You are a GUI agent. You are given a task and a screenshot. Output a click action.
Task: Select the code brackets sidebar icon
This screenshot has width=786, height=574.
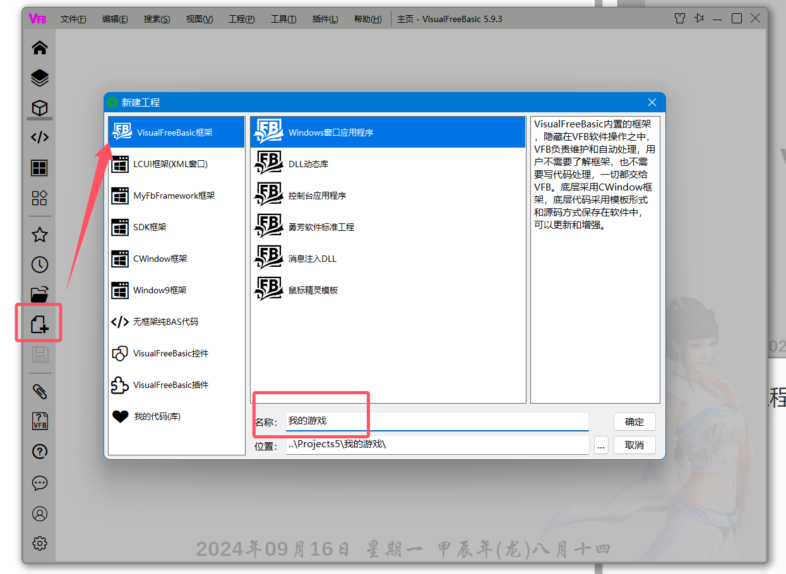tap(40, 138)
